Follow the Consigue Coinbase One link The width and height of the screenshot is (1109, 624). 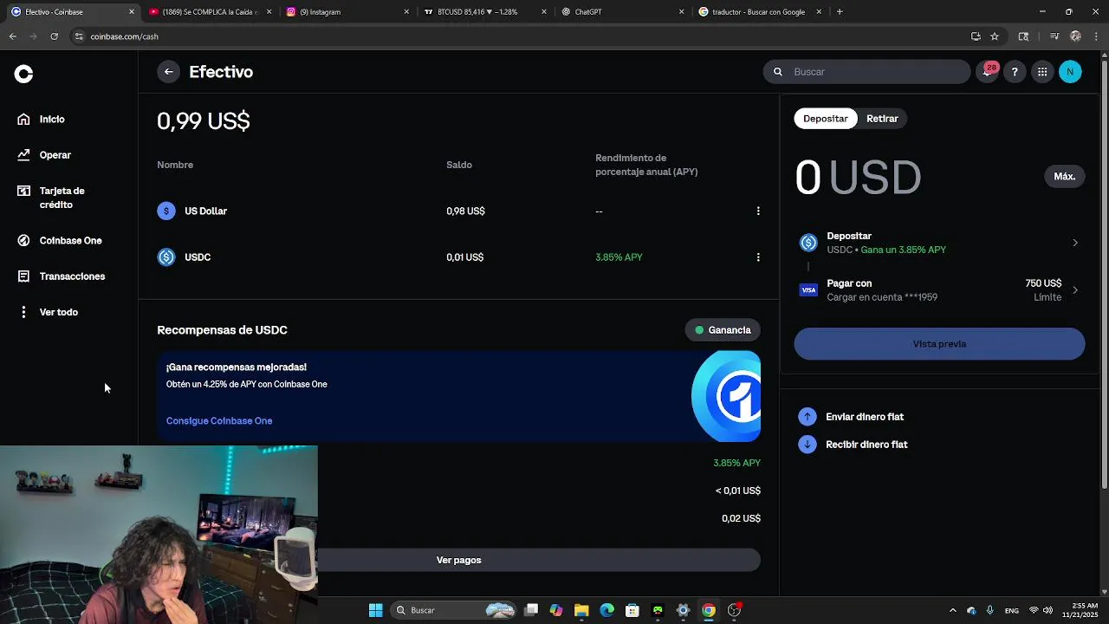[x=219, y=421]
